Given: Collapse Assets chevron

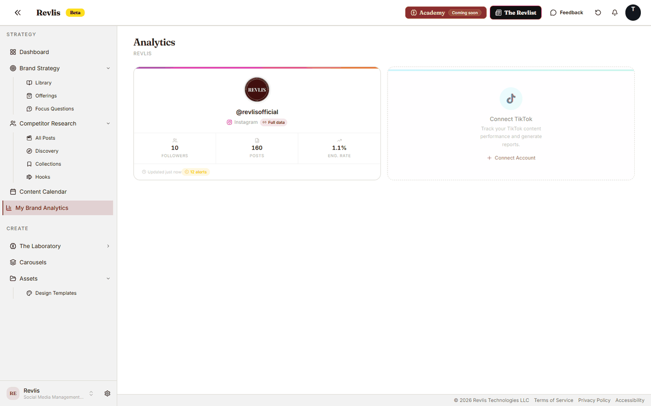Looking at the screenshot, I should point(108,279).
